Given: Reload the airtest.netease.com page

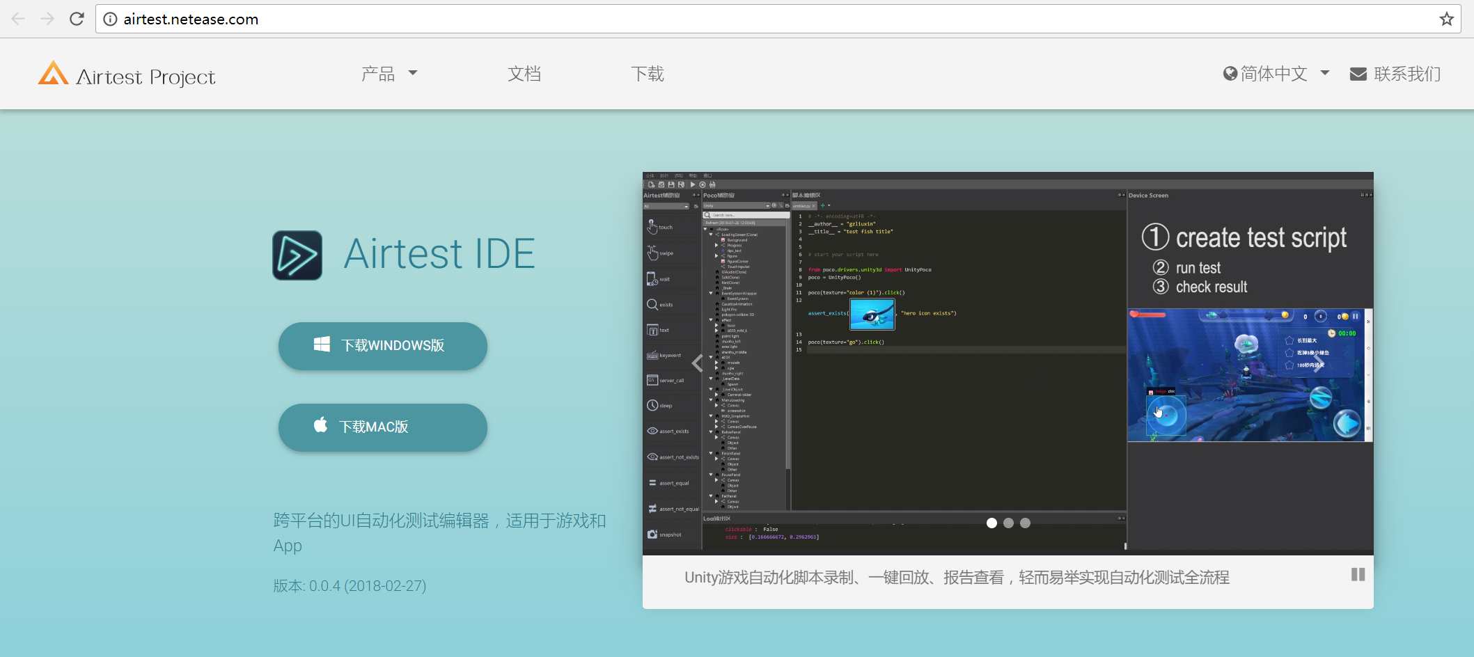Looking at the screenshot, I should pyautogui.click(x=77, y=19).
